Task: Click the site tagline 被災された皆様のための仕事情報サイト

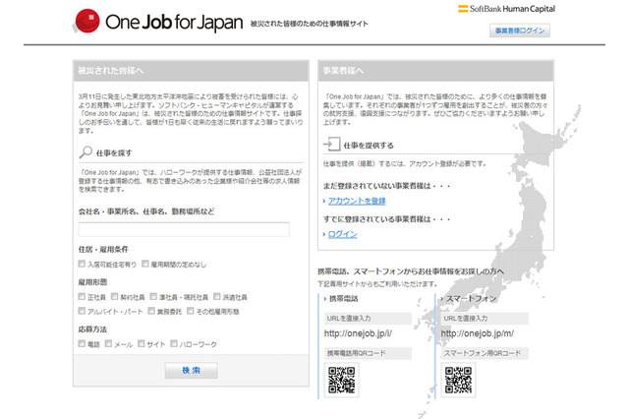Action: 310,24
